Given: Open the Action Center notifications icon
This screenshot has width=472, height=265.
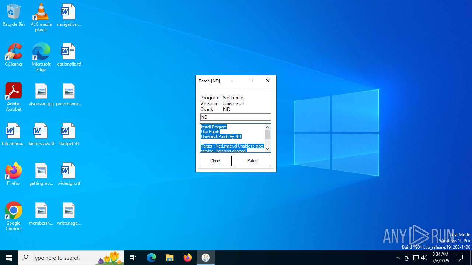Looking at the screenshot, I should pyautogui.click(x=460, y=258).
